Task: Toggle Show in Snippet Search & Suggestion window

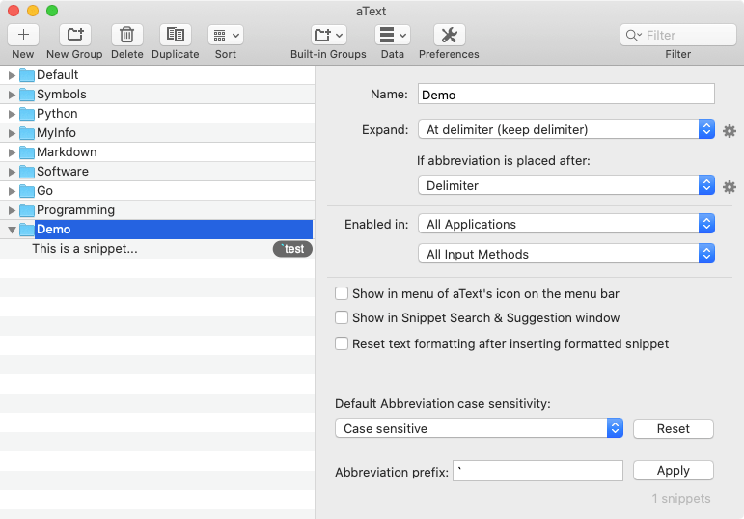Action: coord(342,317)
